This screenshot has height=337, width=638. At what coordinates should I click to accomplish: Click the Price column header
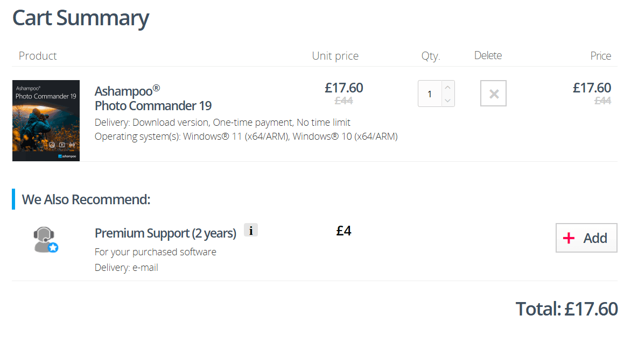[x=600, y=56]
